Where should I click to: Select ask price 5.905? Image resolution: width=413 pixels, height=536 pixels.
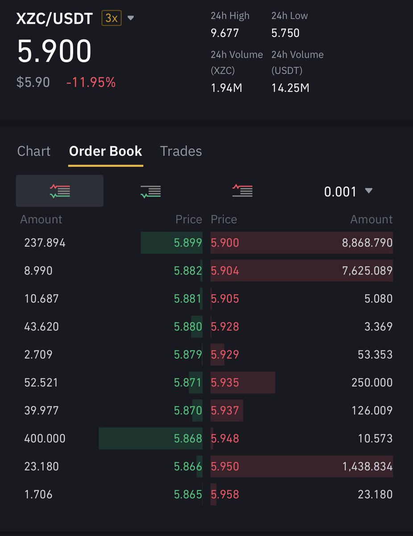coord(225,299)
